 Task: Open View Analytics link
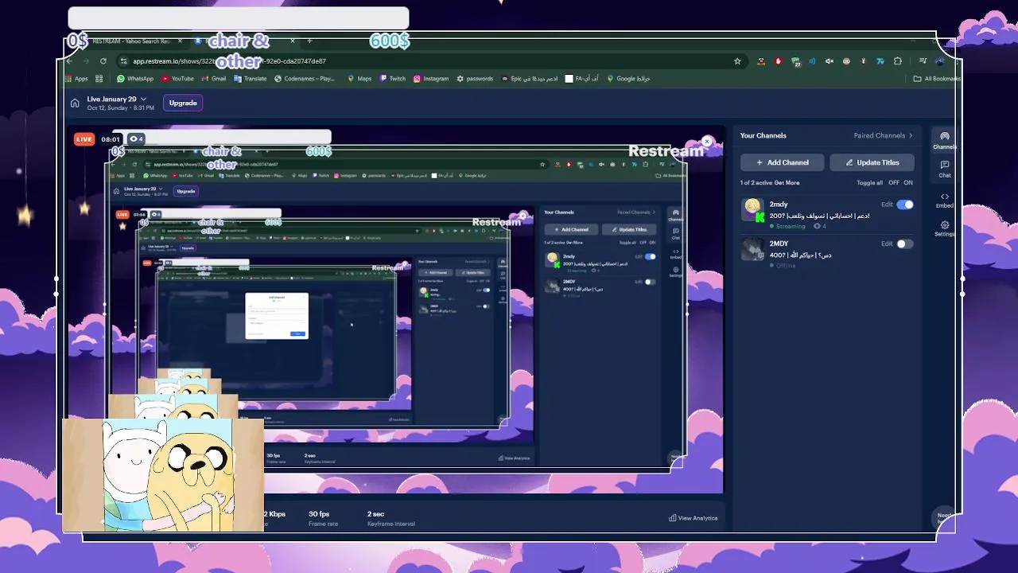coord(693,518)
